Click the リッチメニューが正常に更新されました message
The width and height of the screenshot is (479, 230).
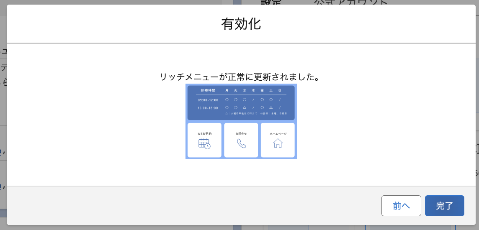coord(240,77)
